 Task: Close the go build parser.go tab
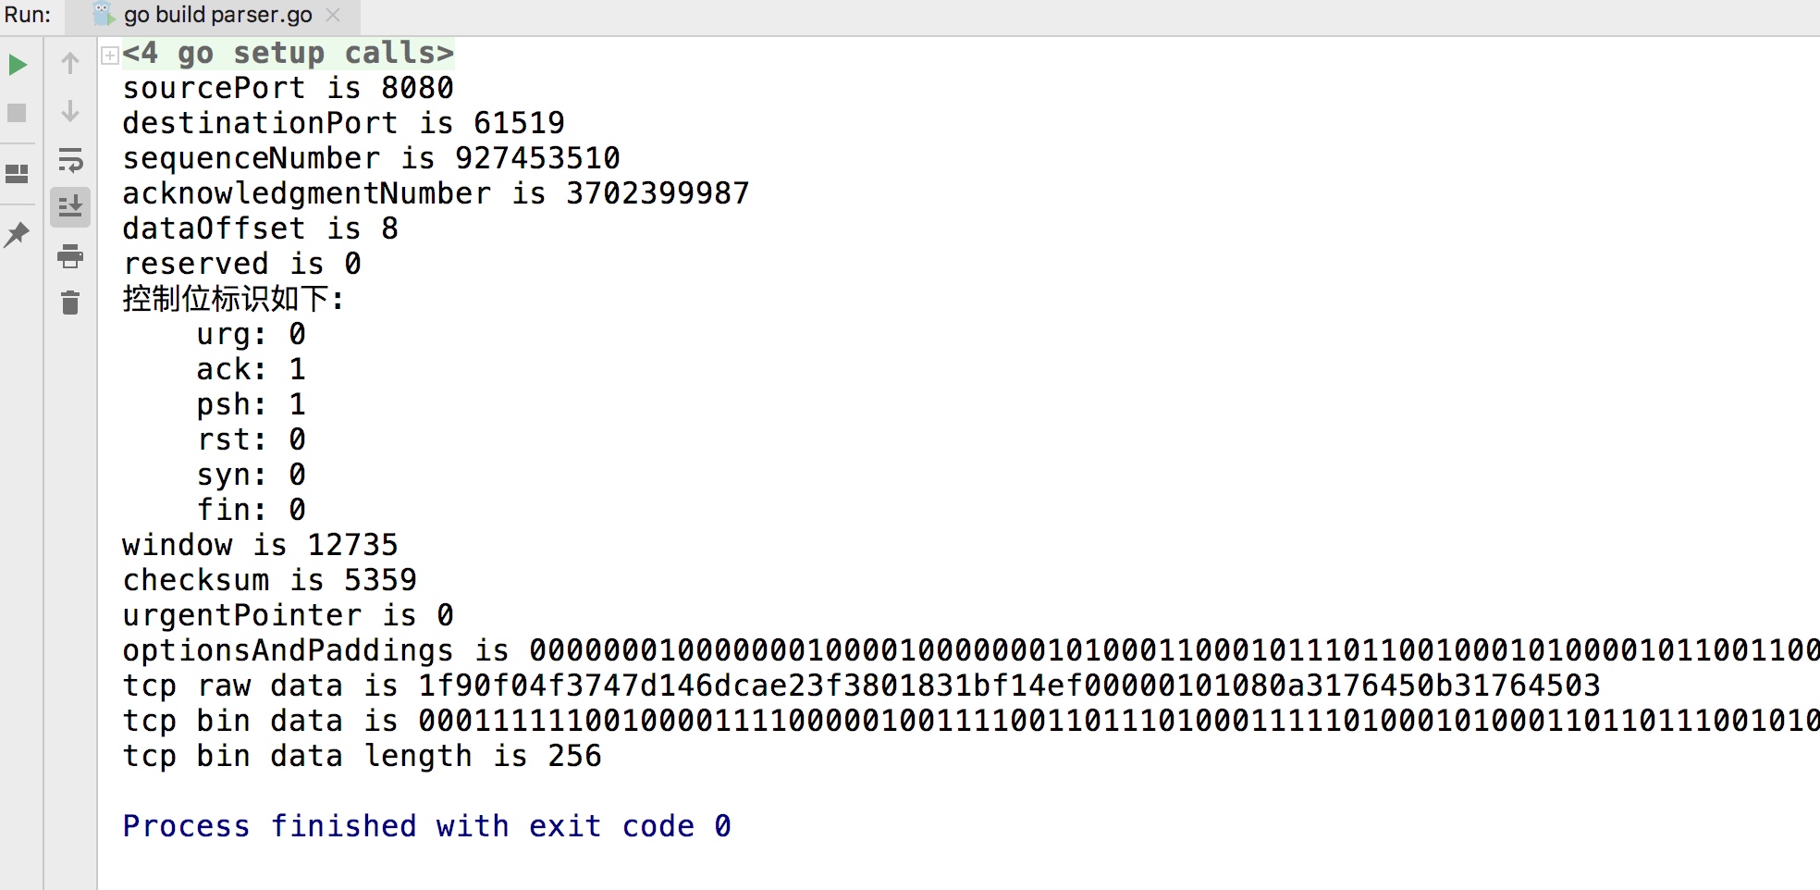[333, 15]
